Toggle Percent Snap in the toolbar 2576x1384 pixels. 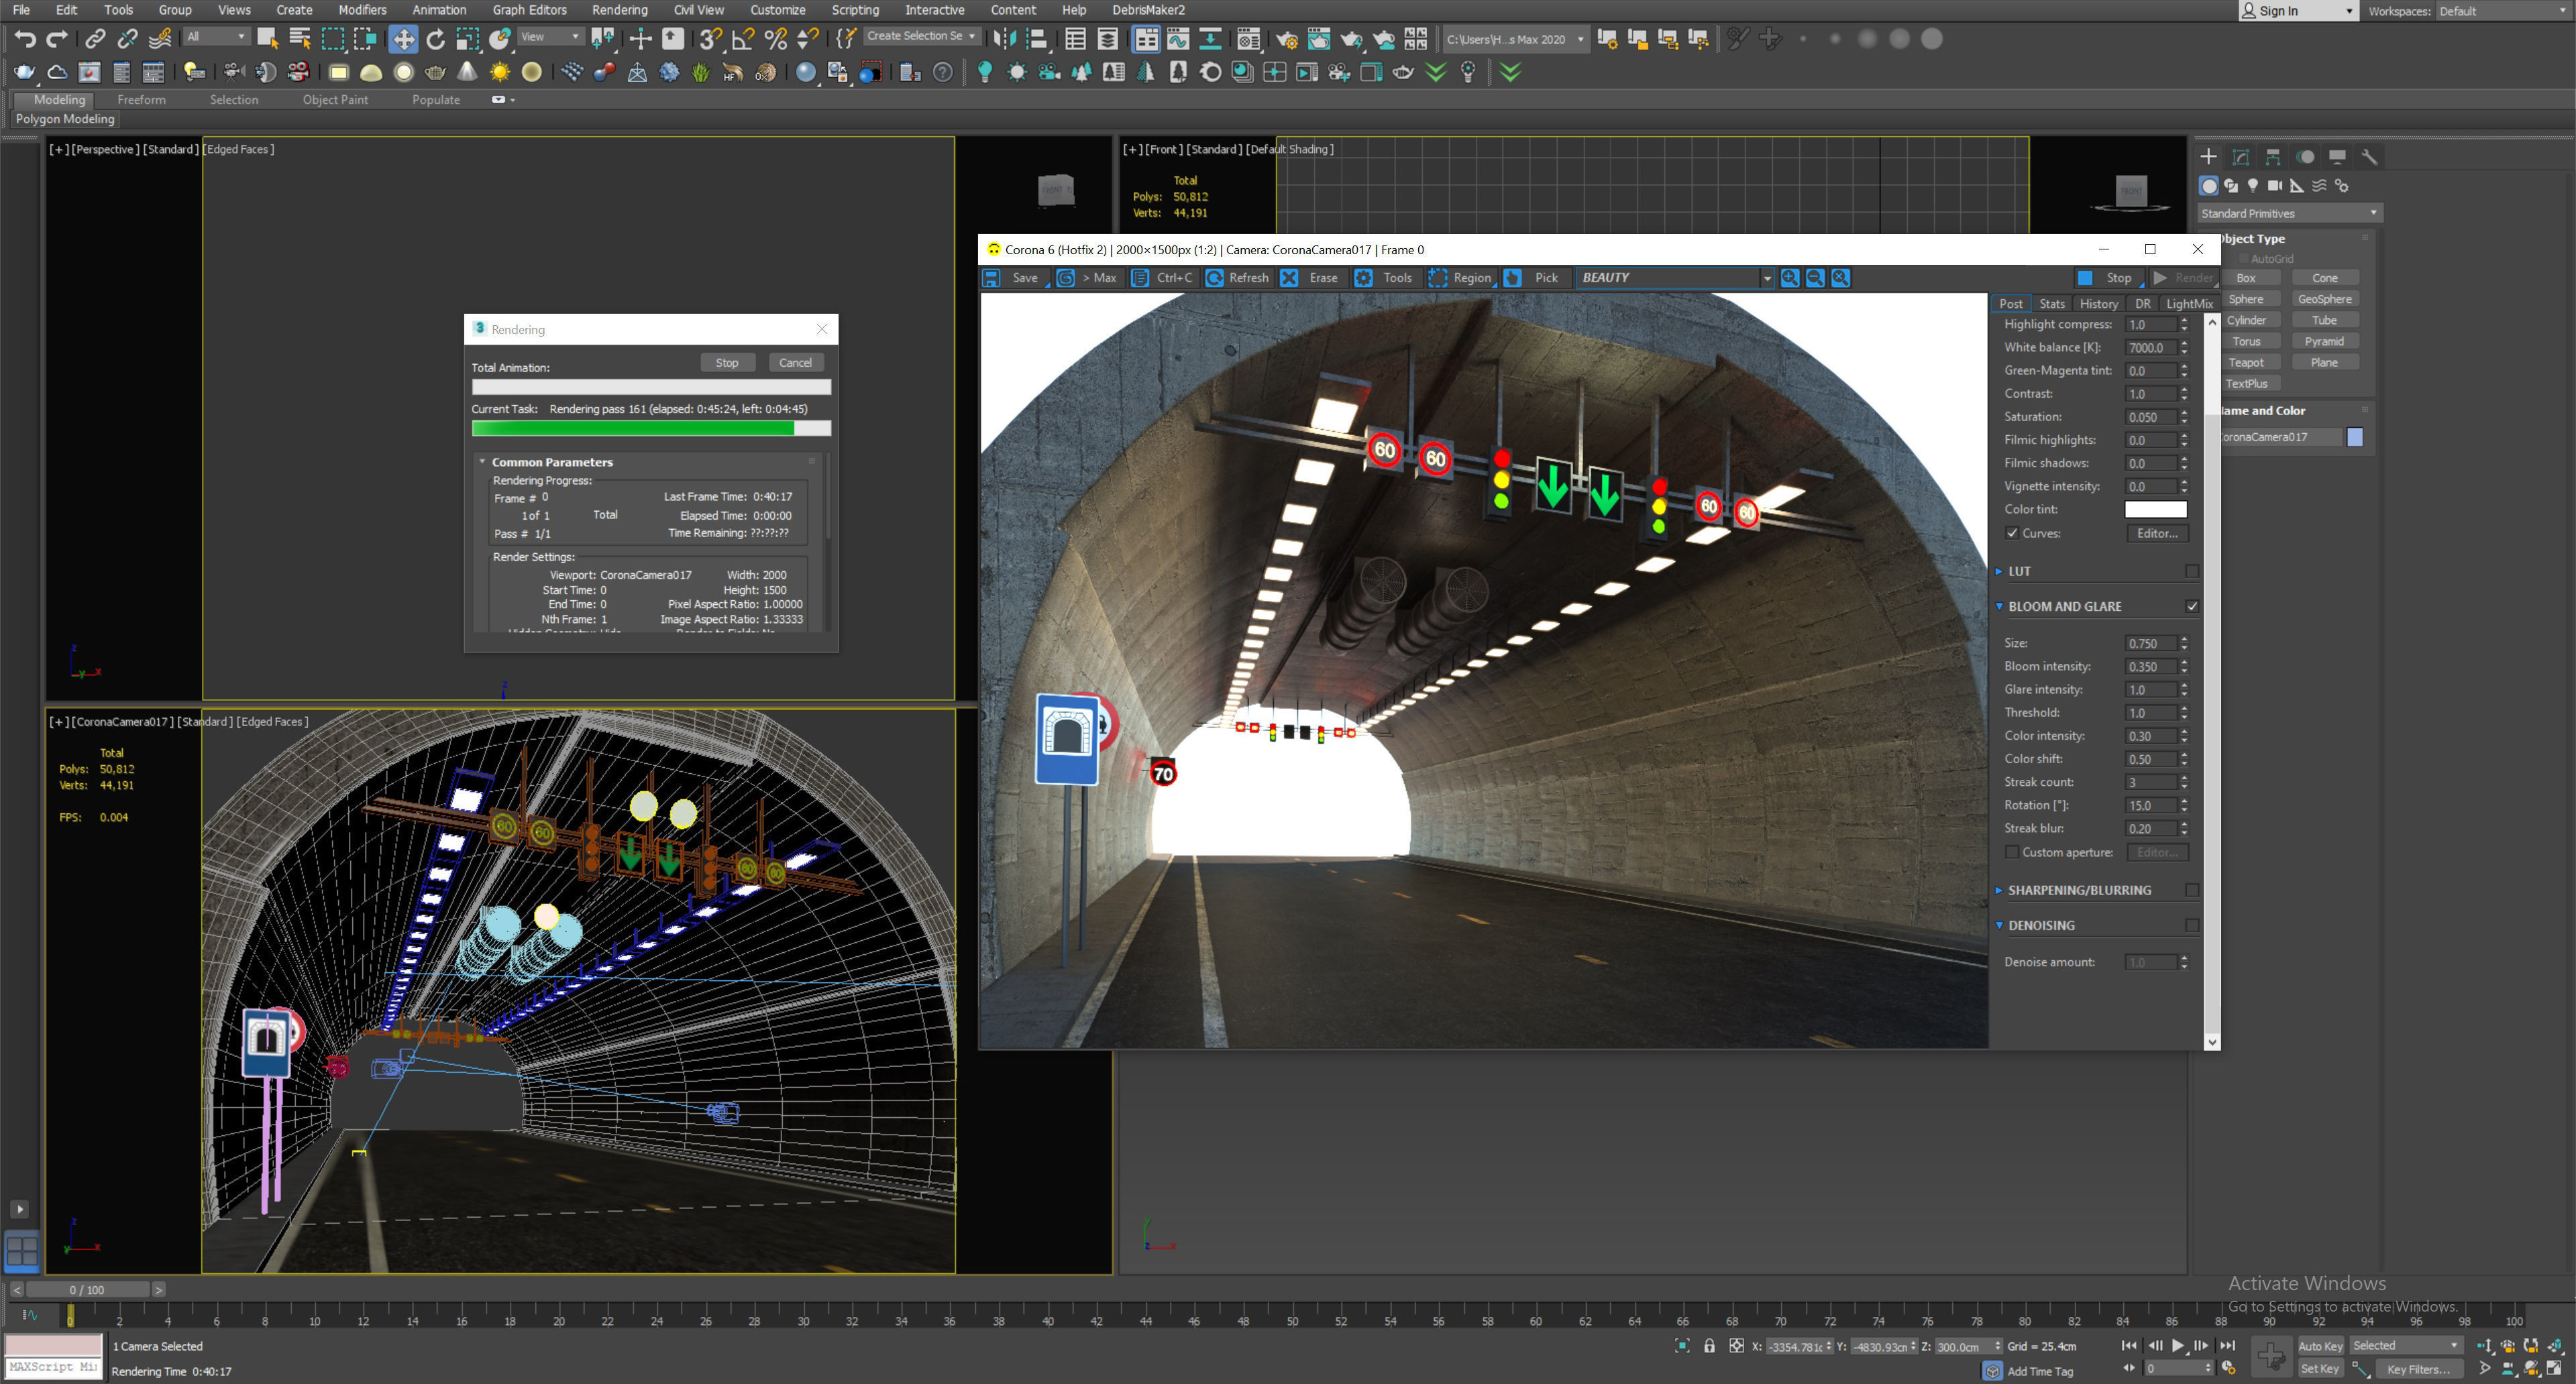[775, 39]
